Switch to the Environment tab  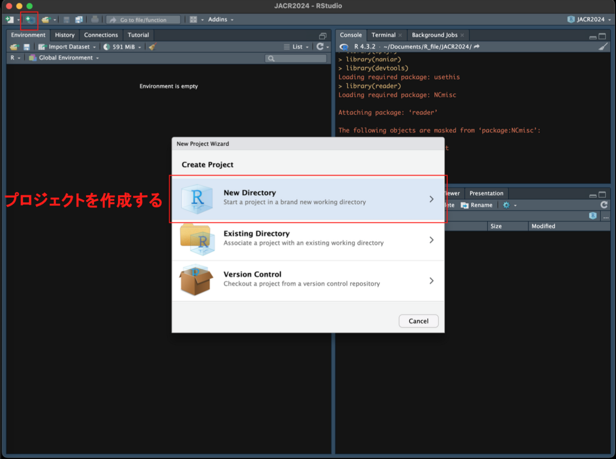point(28,35)
